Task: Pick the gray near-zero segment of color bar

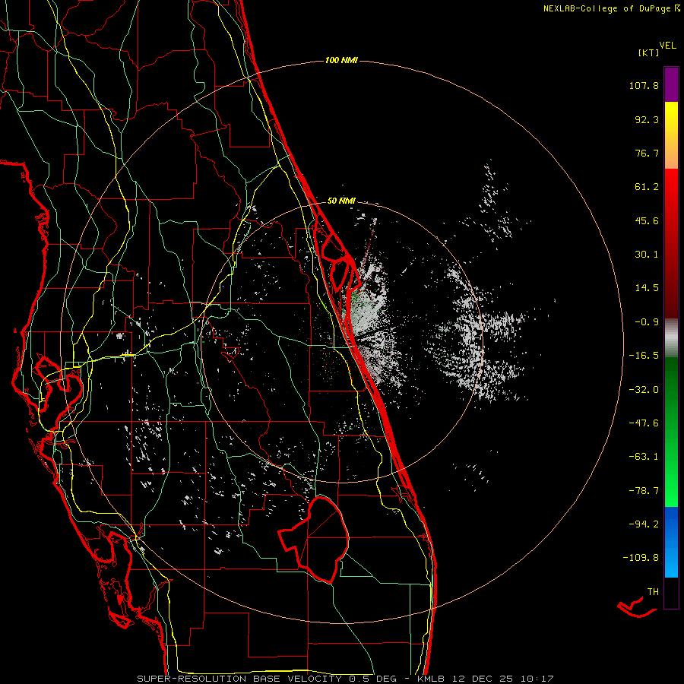Action: click(x=671, y=338)
